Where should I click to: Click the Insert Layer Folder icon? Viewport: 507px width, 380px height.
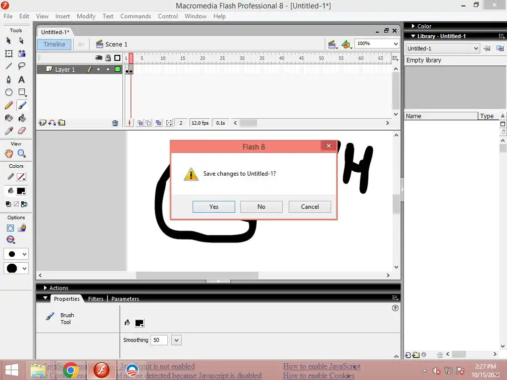click(61, 123)
